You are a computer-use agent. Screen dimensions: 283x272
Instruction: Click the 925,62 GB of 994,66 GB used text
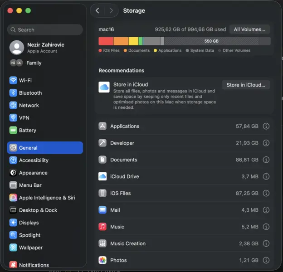190,29
